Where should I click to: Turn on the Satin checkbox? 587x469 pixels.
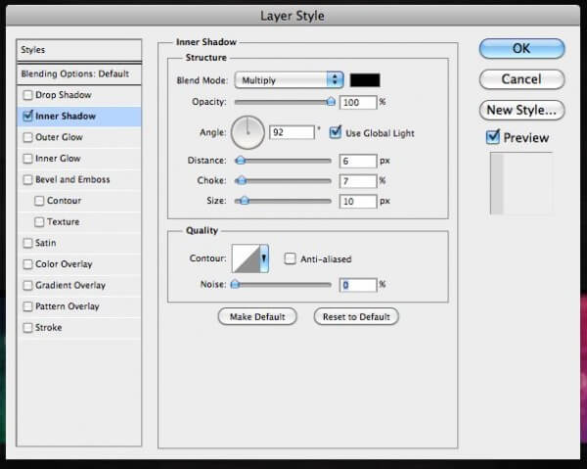pyautogui.click(x=27, y=243)
